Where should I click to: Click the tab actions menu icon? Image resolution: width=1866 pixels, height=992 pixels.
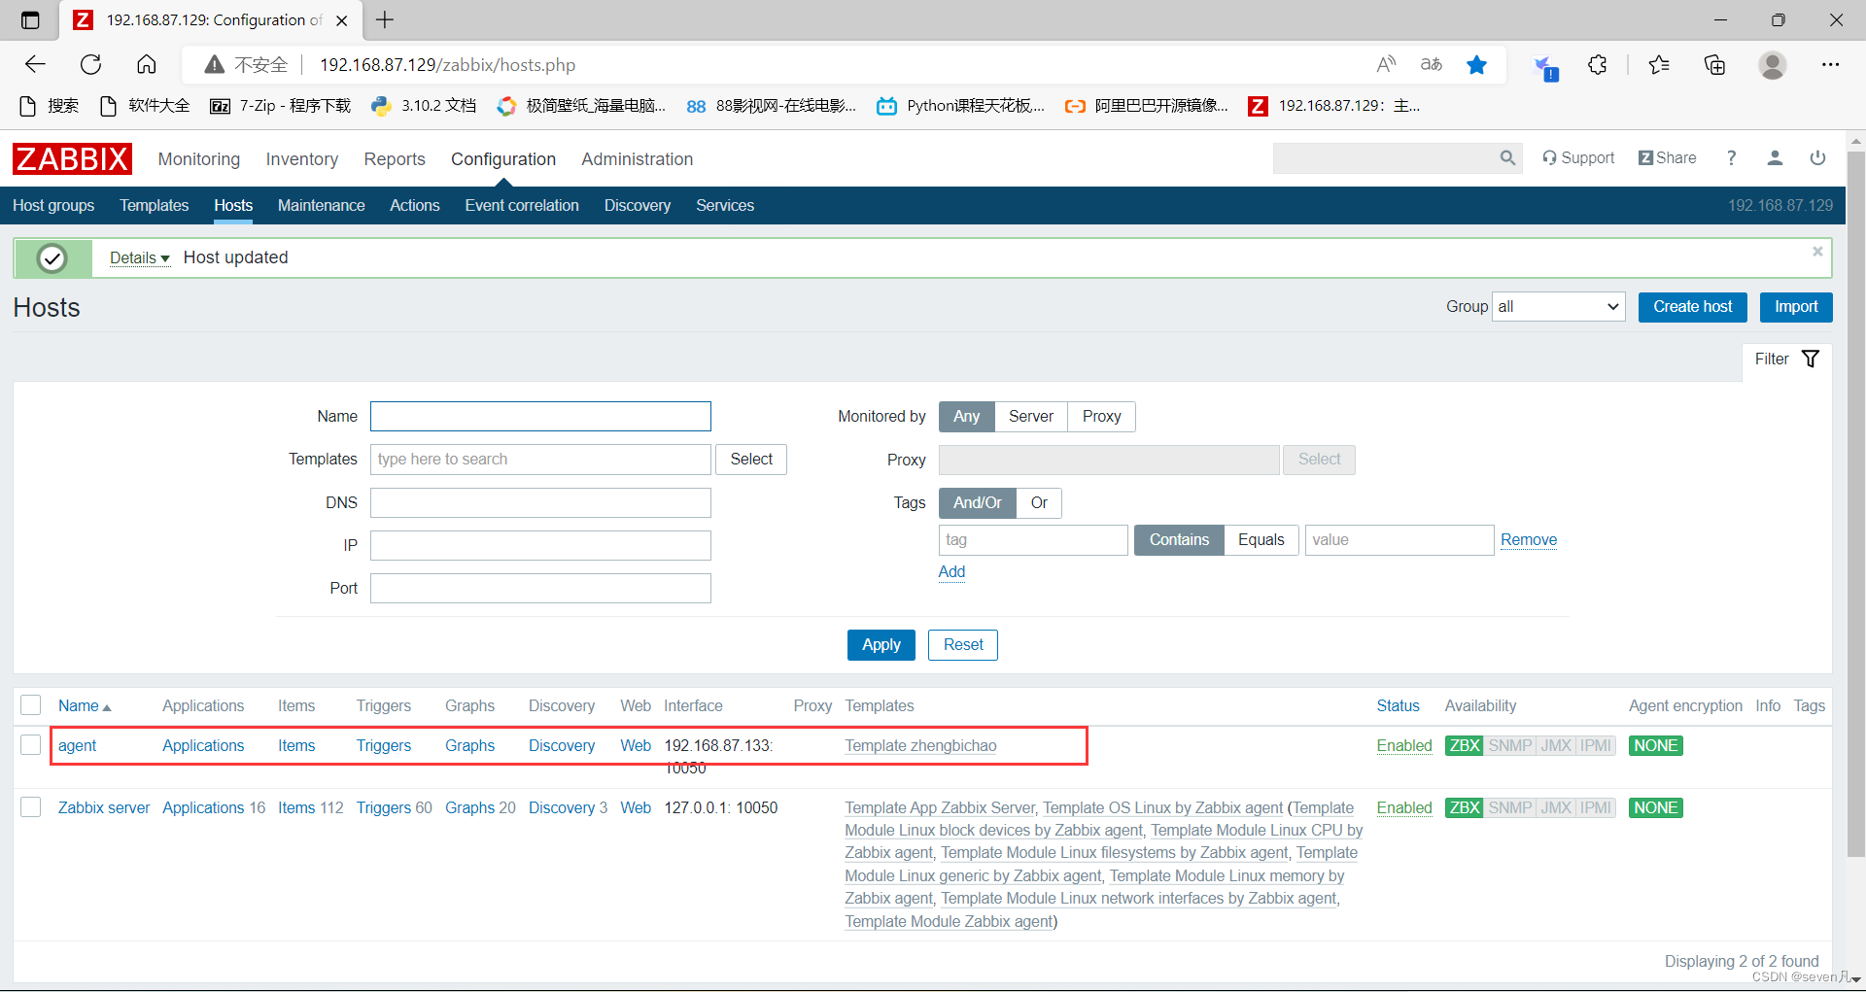30,19
